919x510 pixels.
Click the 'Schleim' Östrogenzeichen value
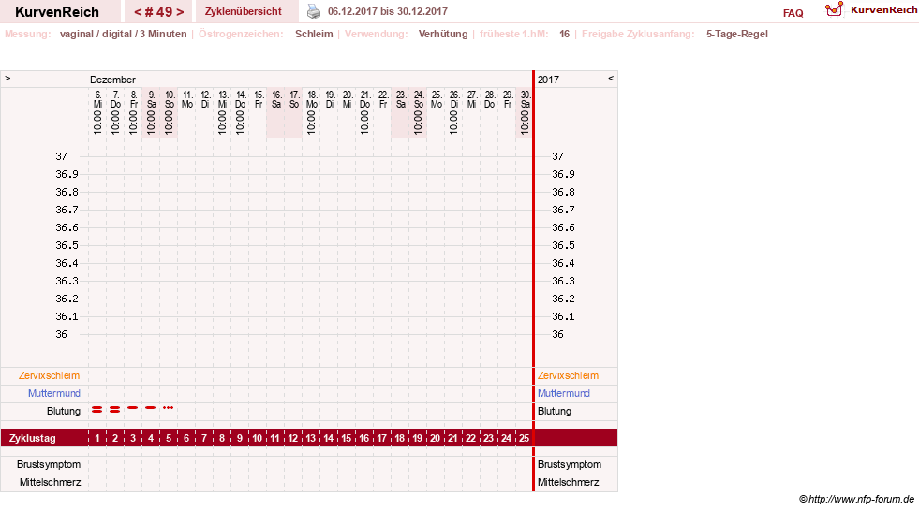pyautogui.click(x=314, y=34)
